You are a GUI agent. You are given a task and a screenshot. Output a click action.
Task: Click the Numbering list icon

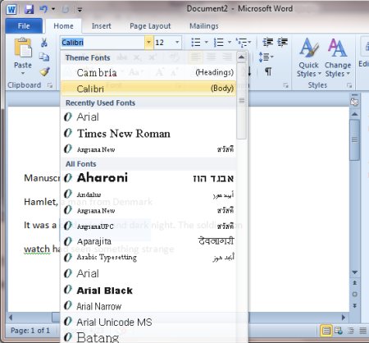[219, 43]
